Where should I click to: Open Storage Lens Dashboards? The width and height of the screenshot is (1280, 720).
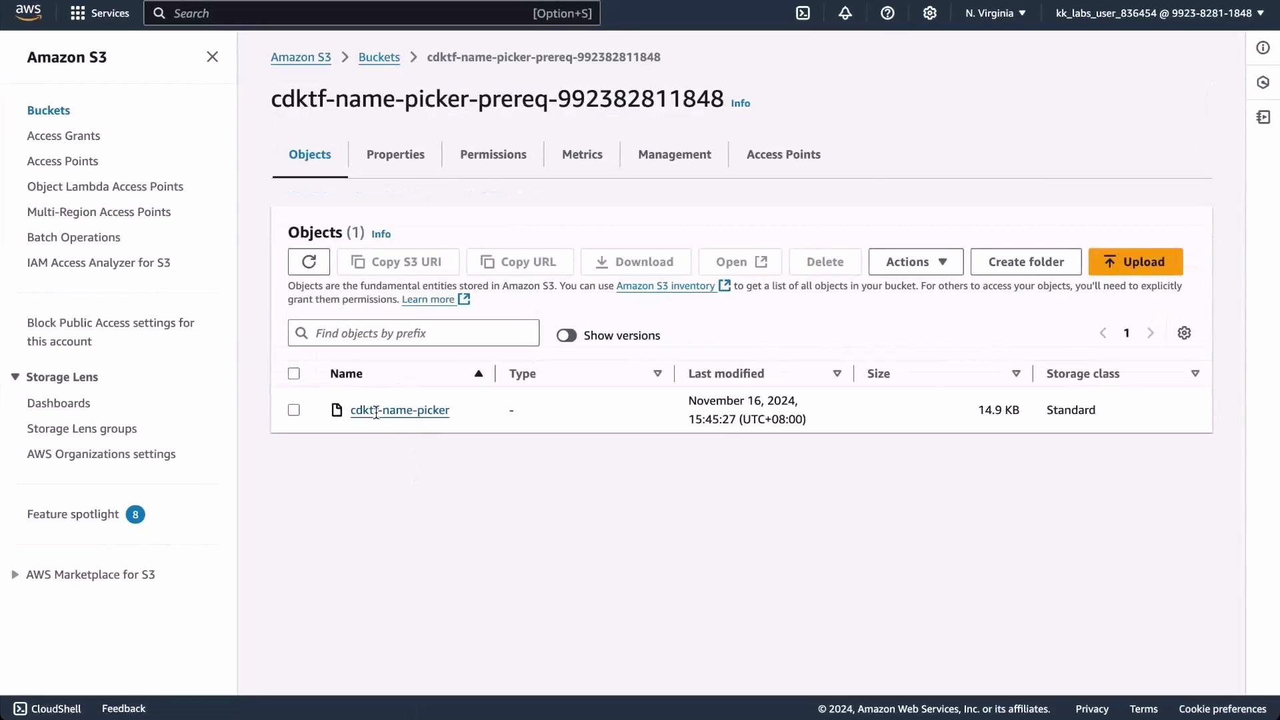tap(59, 403)
